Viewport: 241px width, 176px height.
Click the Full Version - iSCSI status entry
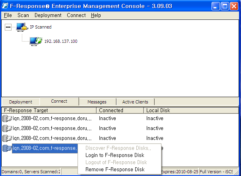click(x=216, y=172)
